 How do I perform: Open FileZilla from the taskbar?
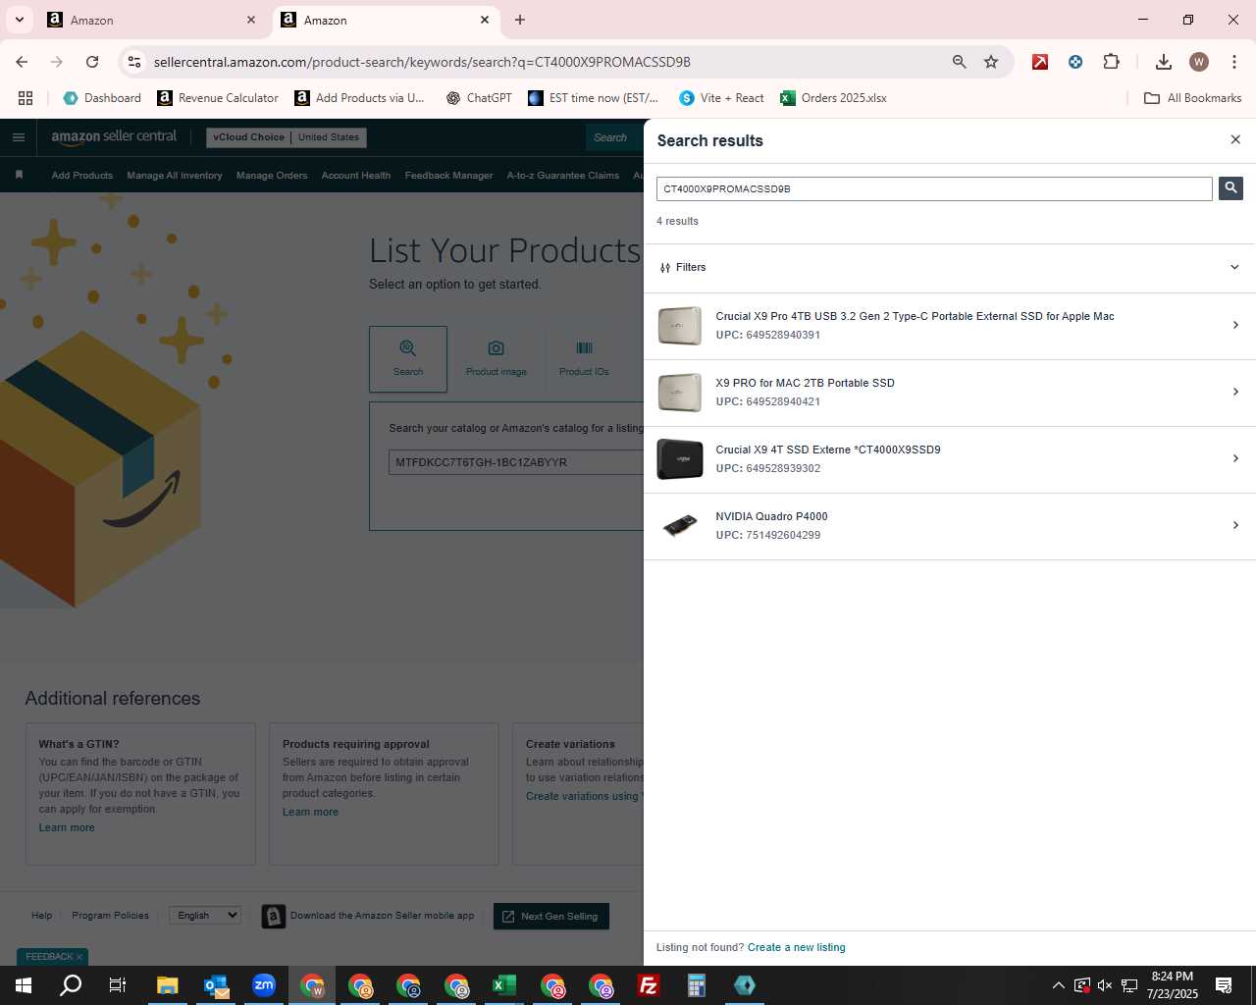click(649, 985)
